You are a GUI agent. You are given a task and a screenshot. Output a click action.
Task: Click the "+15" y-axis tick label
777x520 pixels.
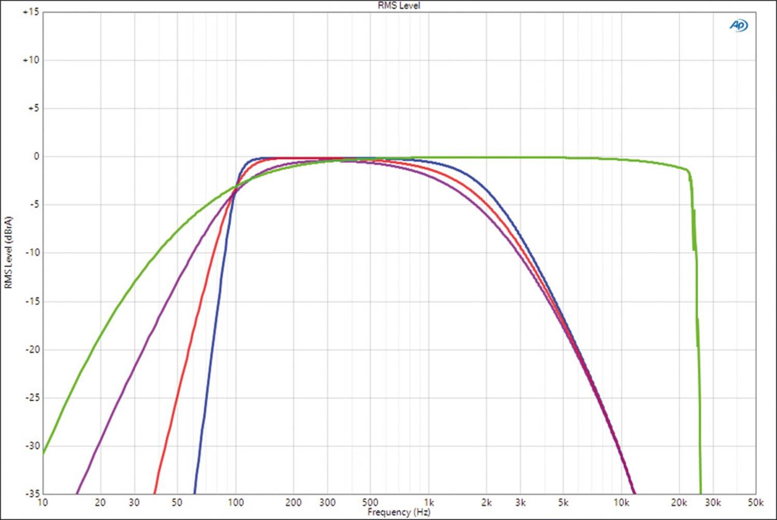click(31, 12)
